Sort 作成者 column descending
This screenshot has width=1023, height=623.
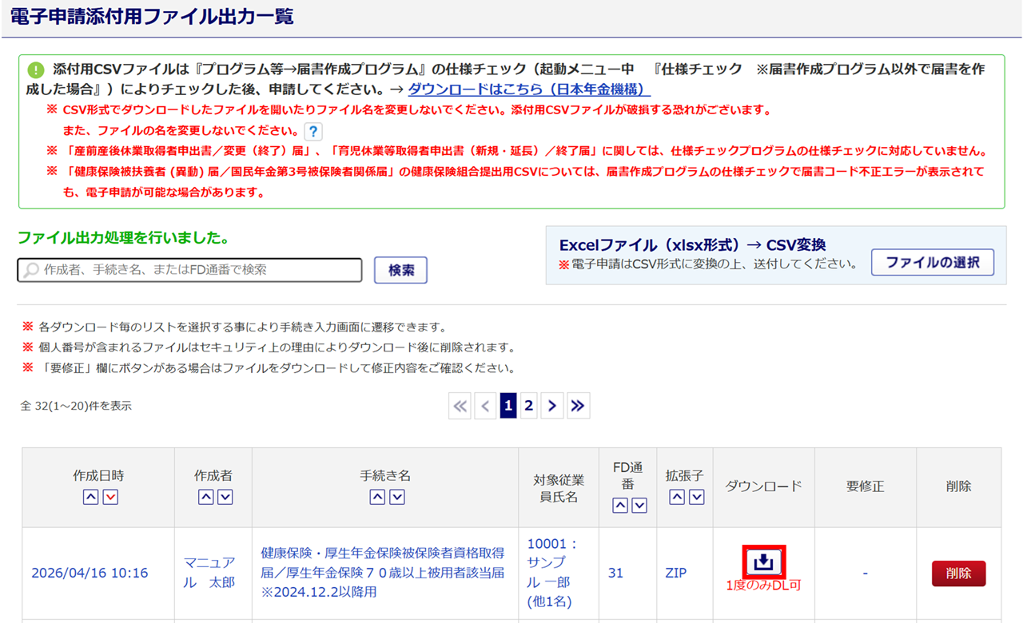click(x=225, y=497)
